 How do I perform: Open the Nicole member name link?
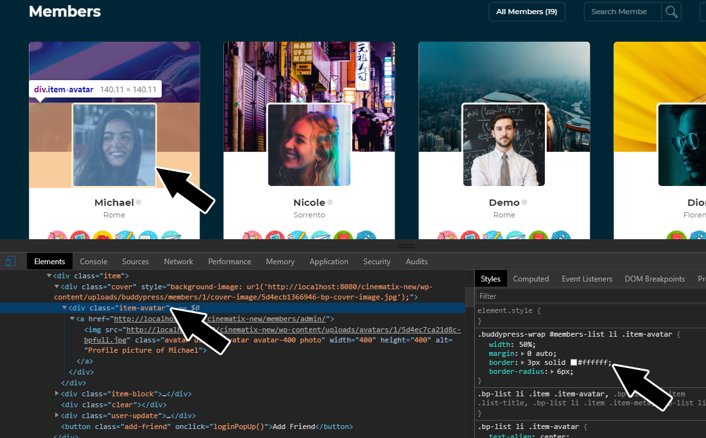[309, 203]
